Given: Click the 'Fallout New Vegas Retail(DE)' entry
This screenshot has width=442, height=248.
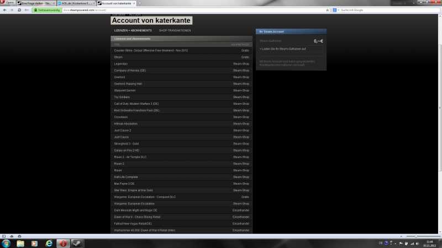Looking at the screenshot, I should (x=182, y=224).
